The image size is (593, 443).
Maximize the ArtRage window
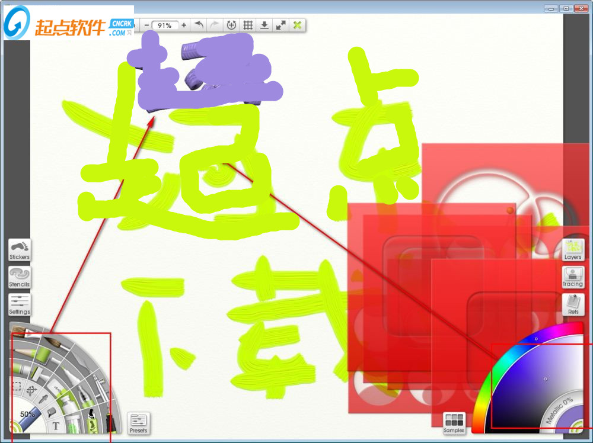(566, 8)
